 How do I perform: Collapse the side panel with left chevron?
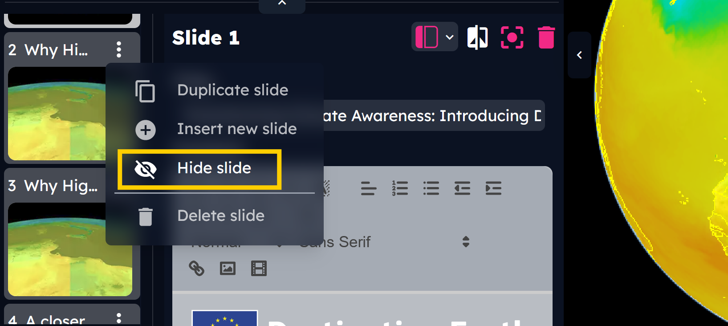tap(579, 55)
